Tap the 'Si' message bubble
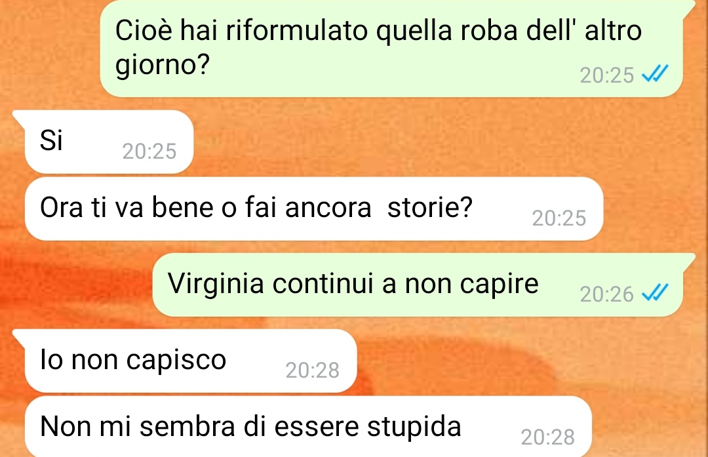Screen dimensions: 708x457 coord(109,142)
